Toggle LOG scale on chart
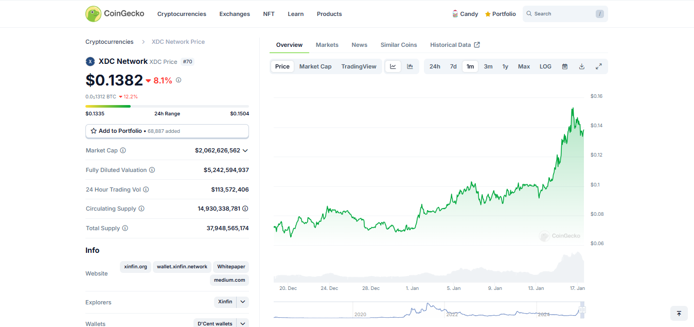The image size is (694, 327). coord(545,66)
